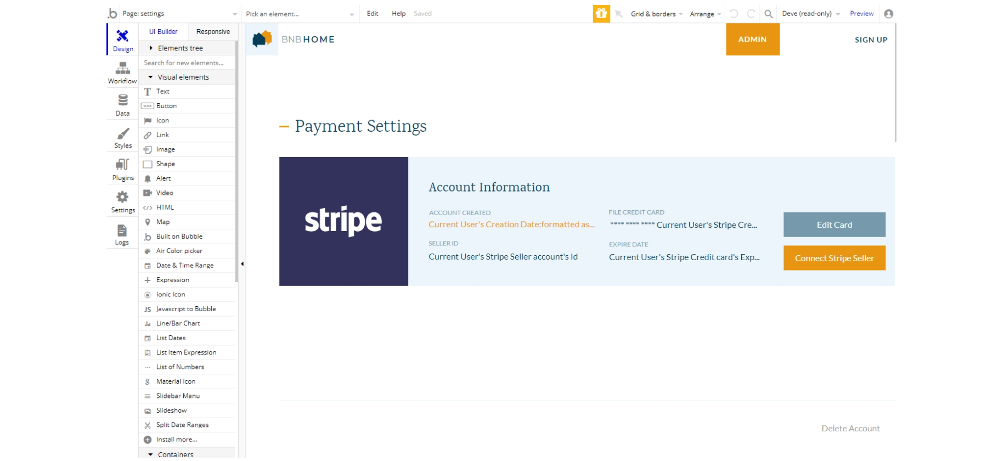This screenshot has width=1004, height=461.
Task: Open the user account avatar icon
Action: tap(889, 14)
